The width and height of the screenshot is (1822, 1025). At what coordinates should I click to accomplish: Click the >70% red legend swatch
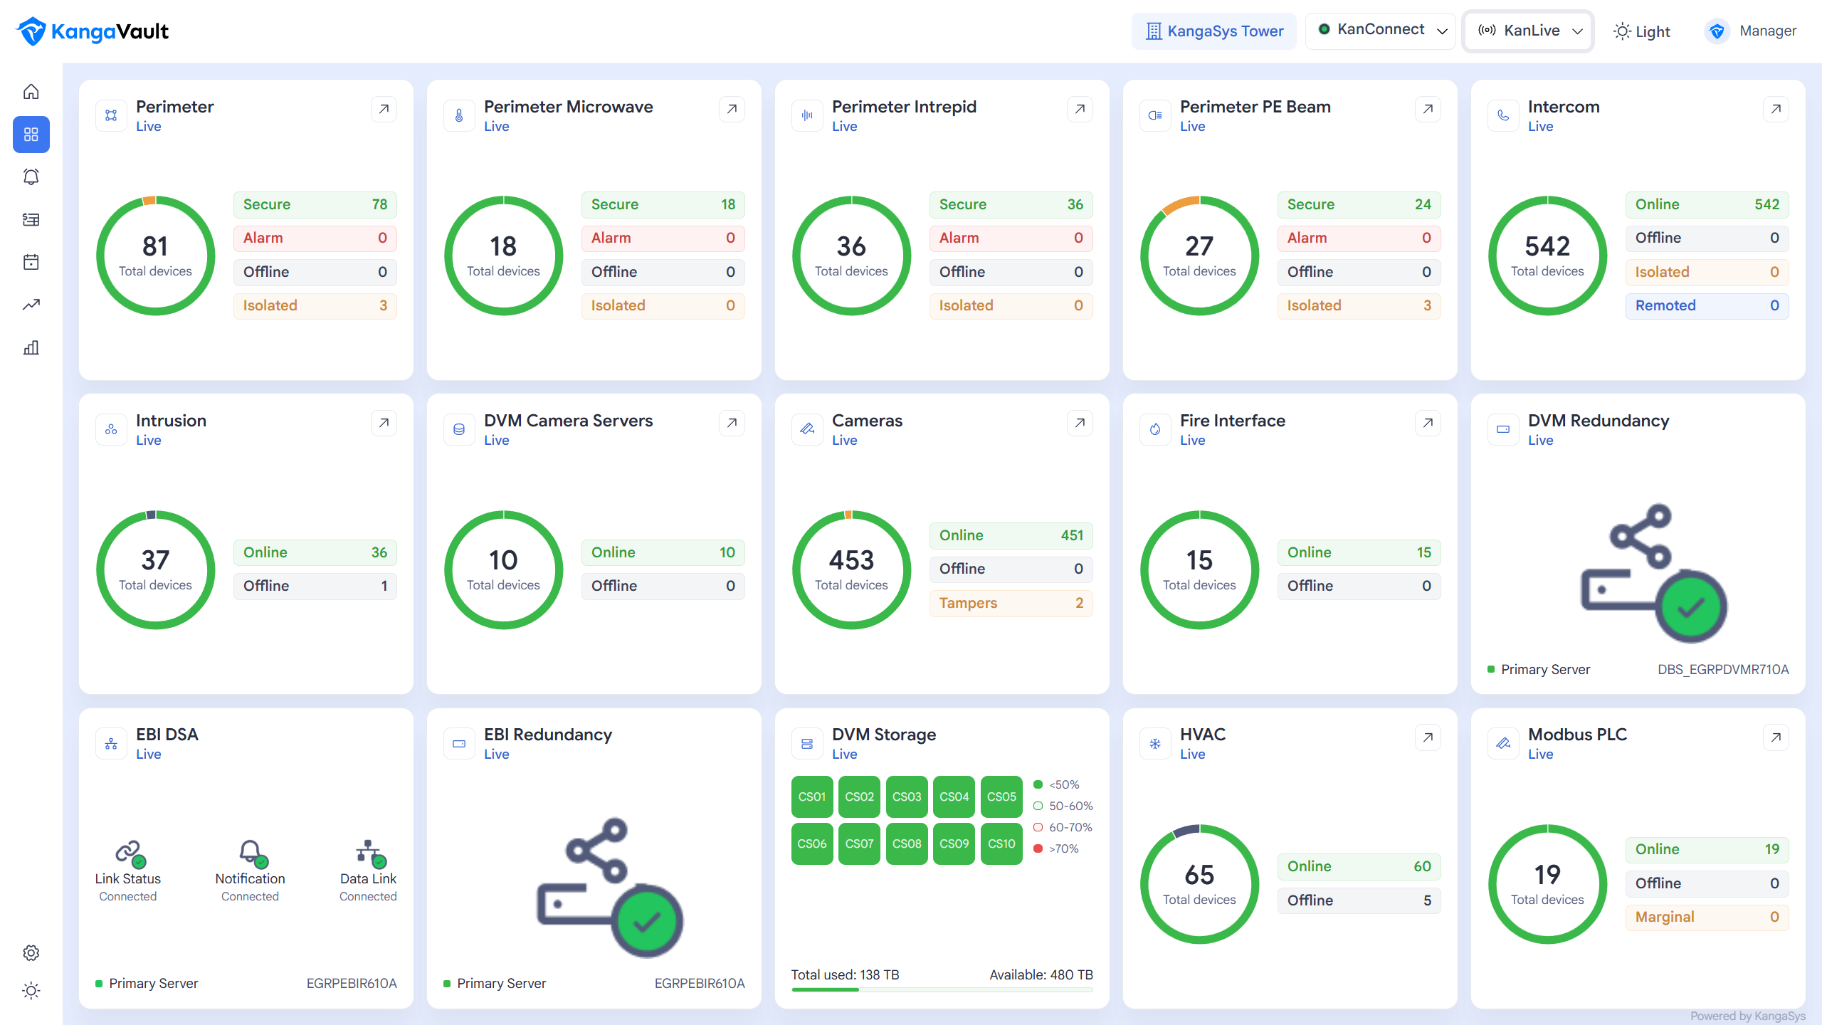click(x=1038, y=848)
